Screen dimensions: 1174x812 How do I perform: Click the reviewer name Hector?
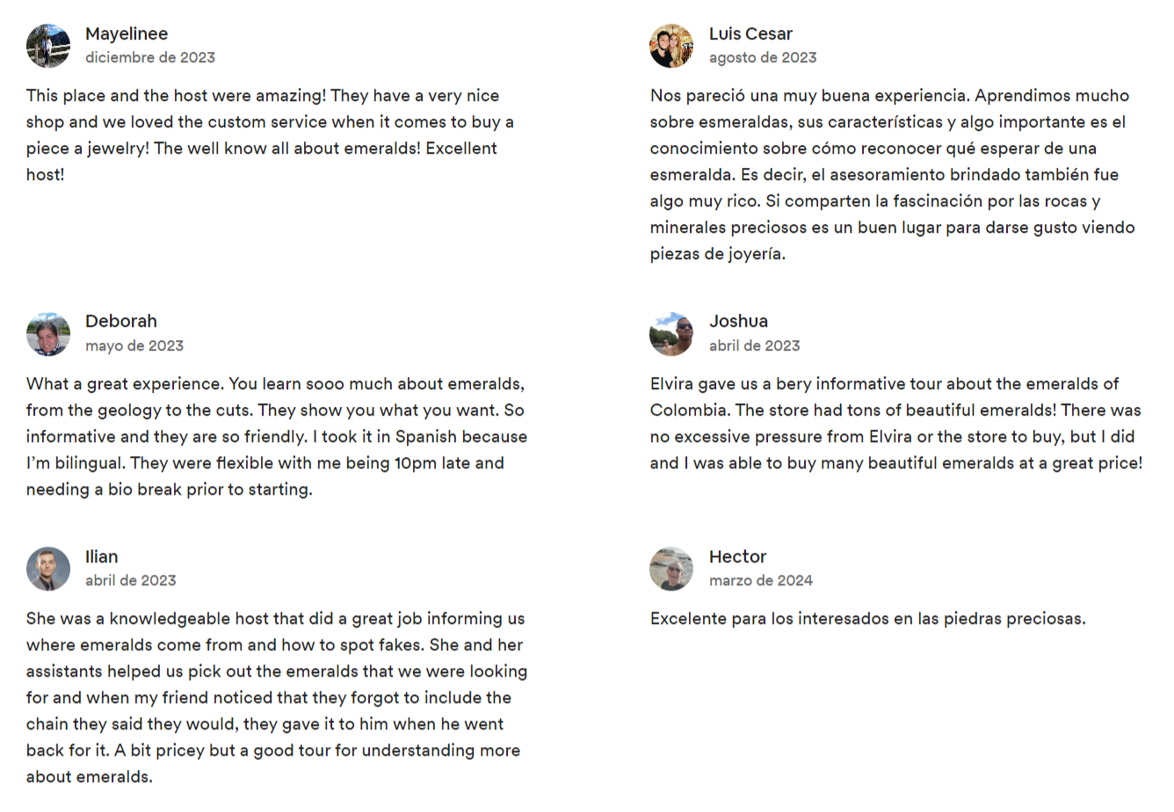(737, 556)
